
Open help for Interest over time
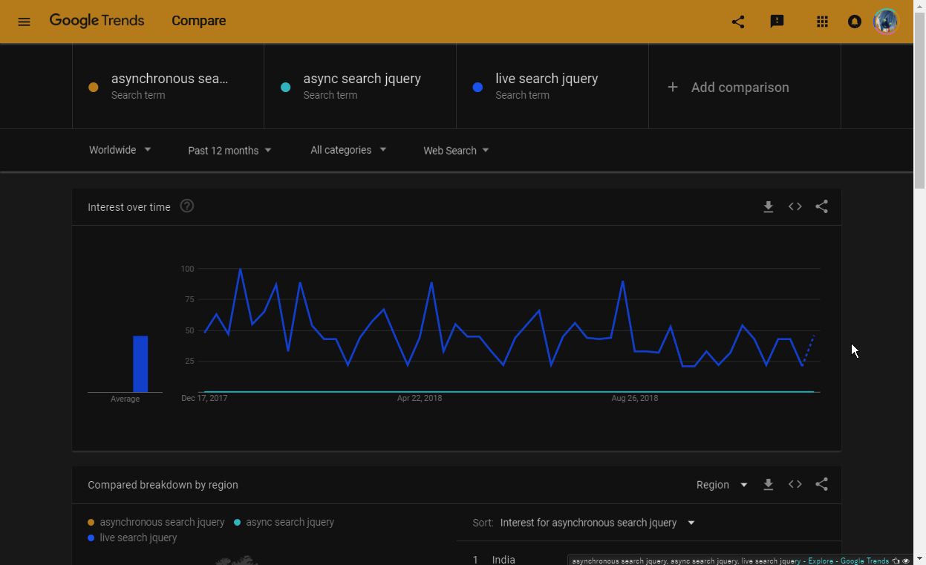coord(187,206)
